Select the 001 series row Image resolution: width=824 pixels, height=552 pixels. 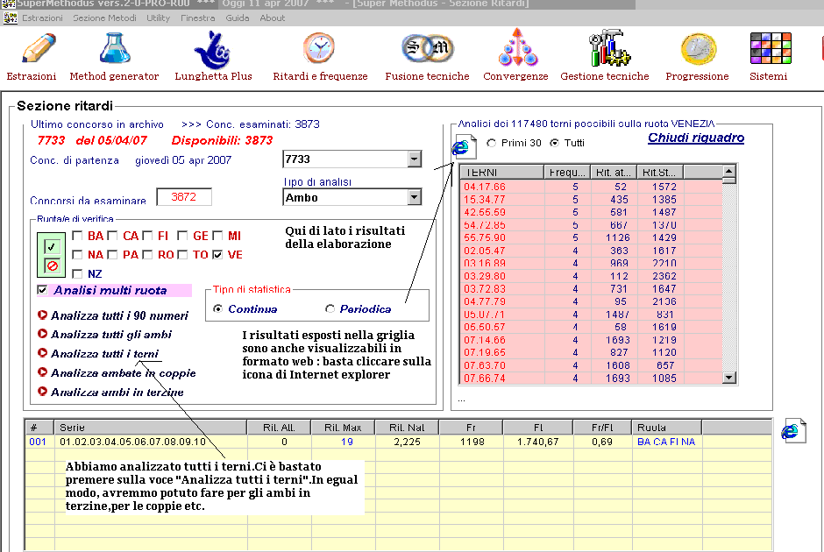coord(398,442)
